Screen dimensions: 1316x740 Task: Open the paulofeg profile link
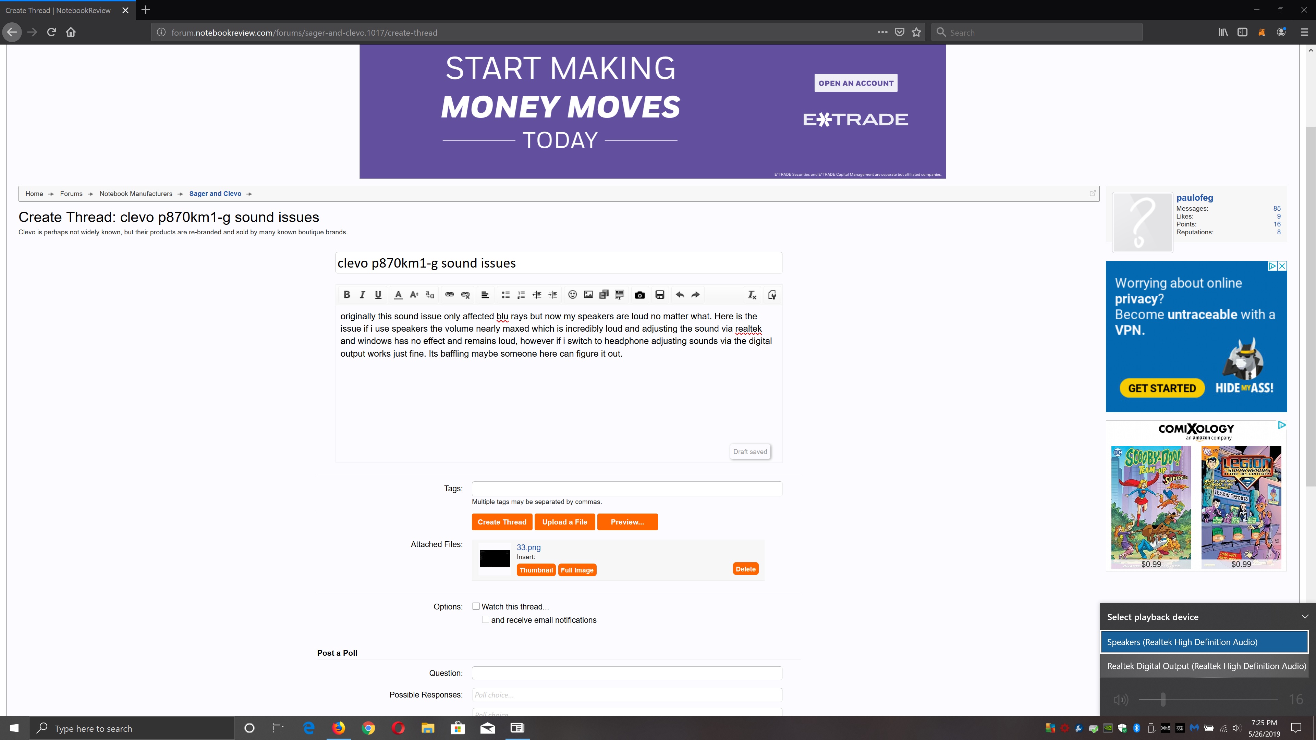1194,198
